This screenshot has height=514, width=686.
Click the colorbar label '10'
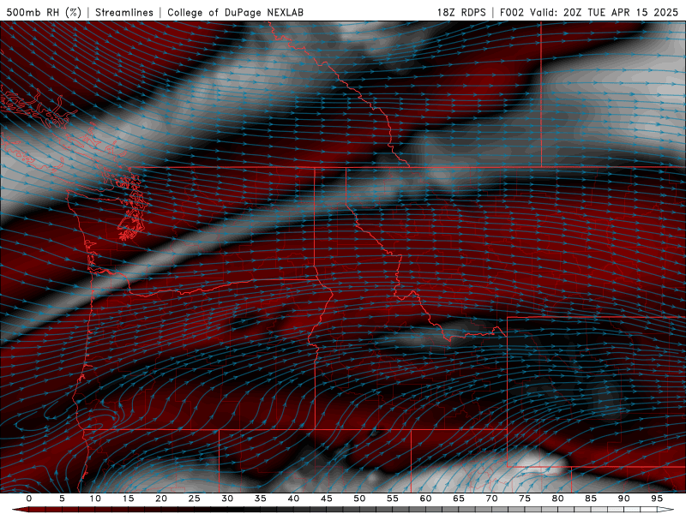tap(95, 499)
